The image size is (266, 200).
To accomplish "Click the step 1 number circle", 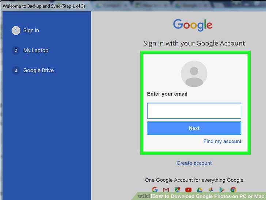I will click(16, 31).
